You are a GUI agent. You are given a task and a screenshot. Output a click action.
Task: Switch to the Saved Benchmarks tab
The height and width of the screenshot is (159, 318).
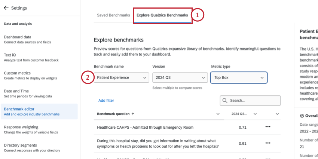113,15
